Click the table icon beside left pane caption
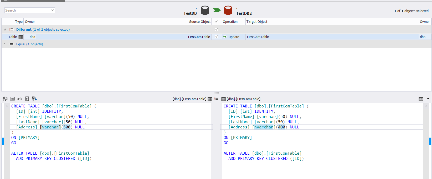432x179 pixels. pos(210,99)
